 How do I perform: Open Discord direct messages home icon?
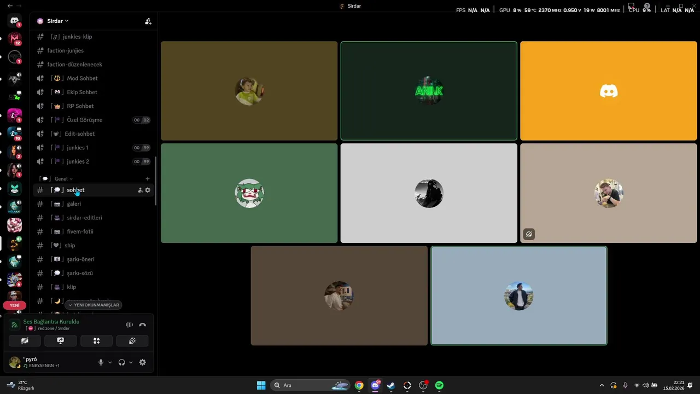coord(15,21)
